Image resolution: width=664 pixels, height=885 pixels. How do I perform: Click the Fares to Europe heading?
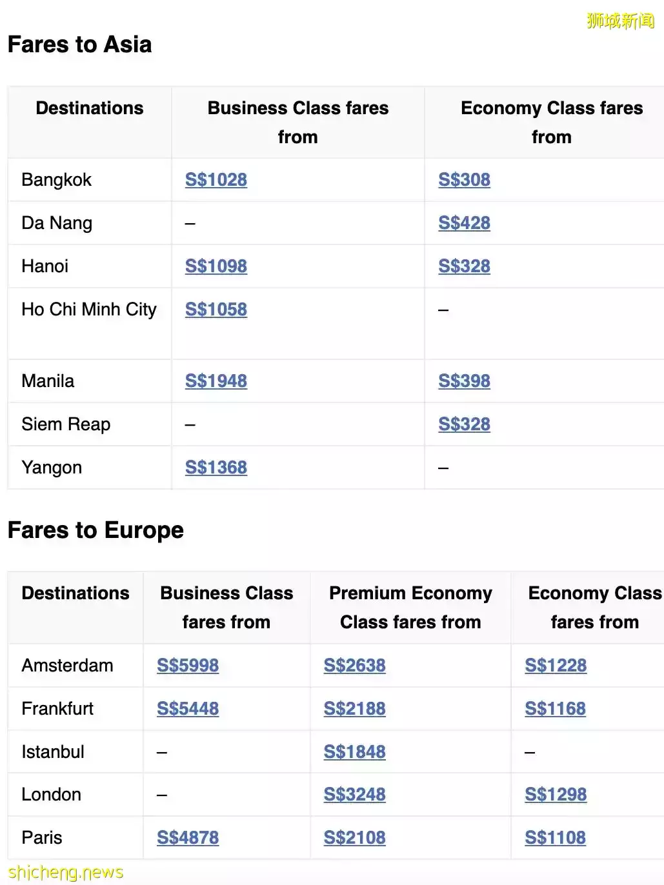click(x=96, y=530)
